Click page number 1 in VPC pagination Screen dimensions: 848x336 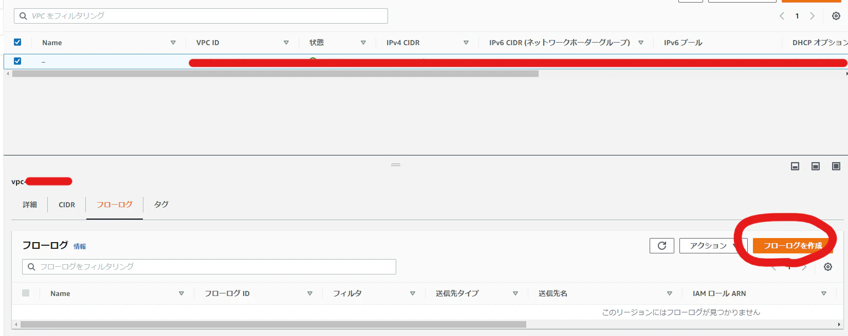[x=797, y=16]
